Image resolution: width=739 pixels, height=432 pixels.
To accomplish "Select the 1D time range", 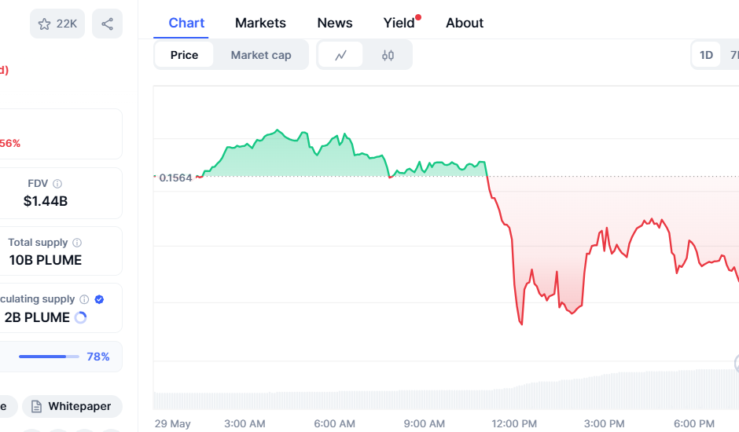I will click(x=706, y=55).
